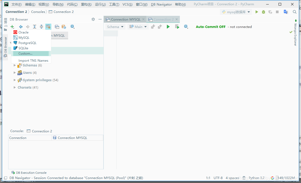The width and height of the screenshot is (301, 183).
Task: Expand System privileges (54) node
Action: coord(15,80)
